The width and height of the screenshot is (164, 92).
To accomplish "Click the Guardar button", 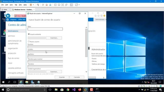I will click(x=62, y=77).
